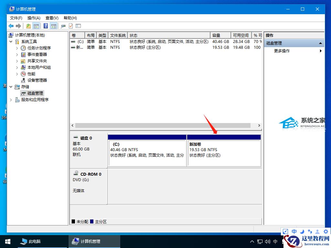Image resolution: width=331 pixels, height=248 pixels.
Task: Open the 帮助(H) menu
Action: [70, 18]
